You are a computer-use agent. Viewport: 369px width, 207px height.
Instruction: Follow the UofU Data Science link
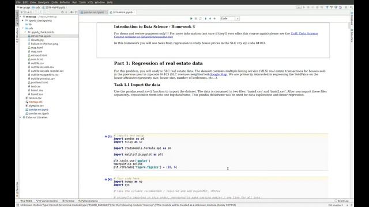304,33
